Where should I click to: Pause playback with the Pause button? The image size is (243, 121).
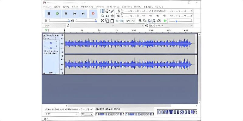[49, 14]
